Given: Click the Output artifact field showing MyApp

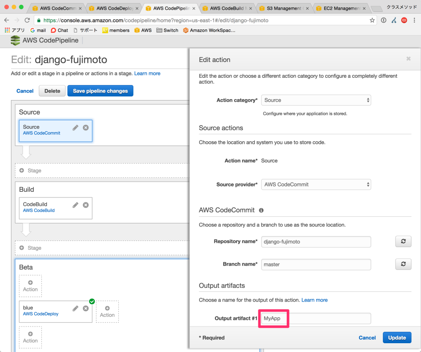Looking at the screenshot, I should 316,318.
